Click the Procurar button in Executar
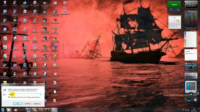 click(37, 104)
